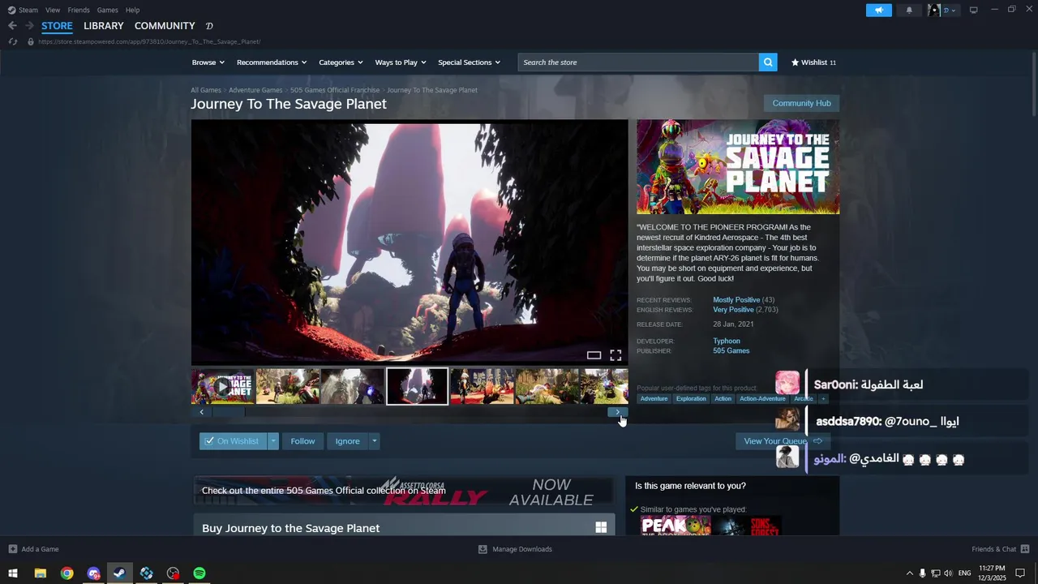
Task: Click the Steam taskbar icon
Action: [x=119, y=573]
